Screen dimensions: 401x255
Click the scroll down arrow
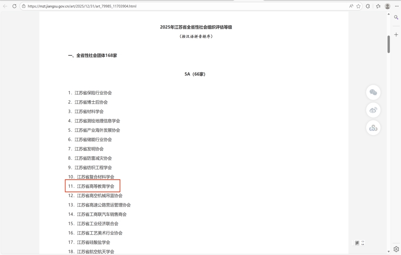coord(389,252)
